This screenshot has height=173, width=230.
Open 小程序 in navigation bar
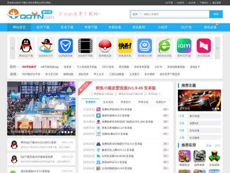163,27
